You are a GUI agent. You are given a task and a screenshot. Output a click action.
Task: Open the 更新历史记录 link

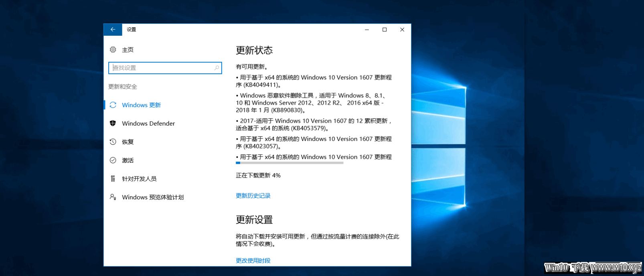pos(253,196)
